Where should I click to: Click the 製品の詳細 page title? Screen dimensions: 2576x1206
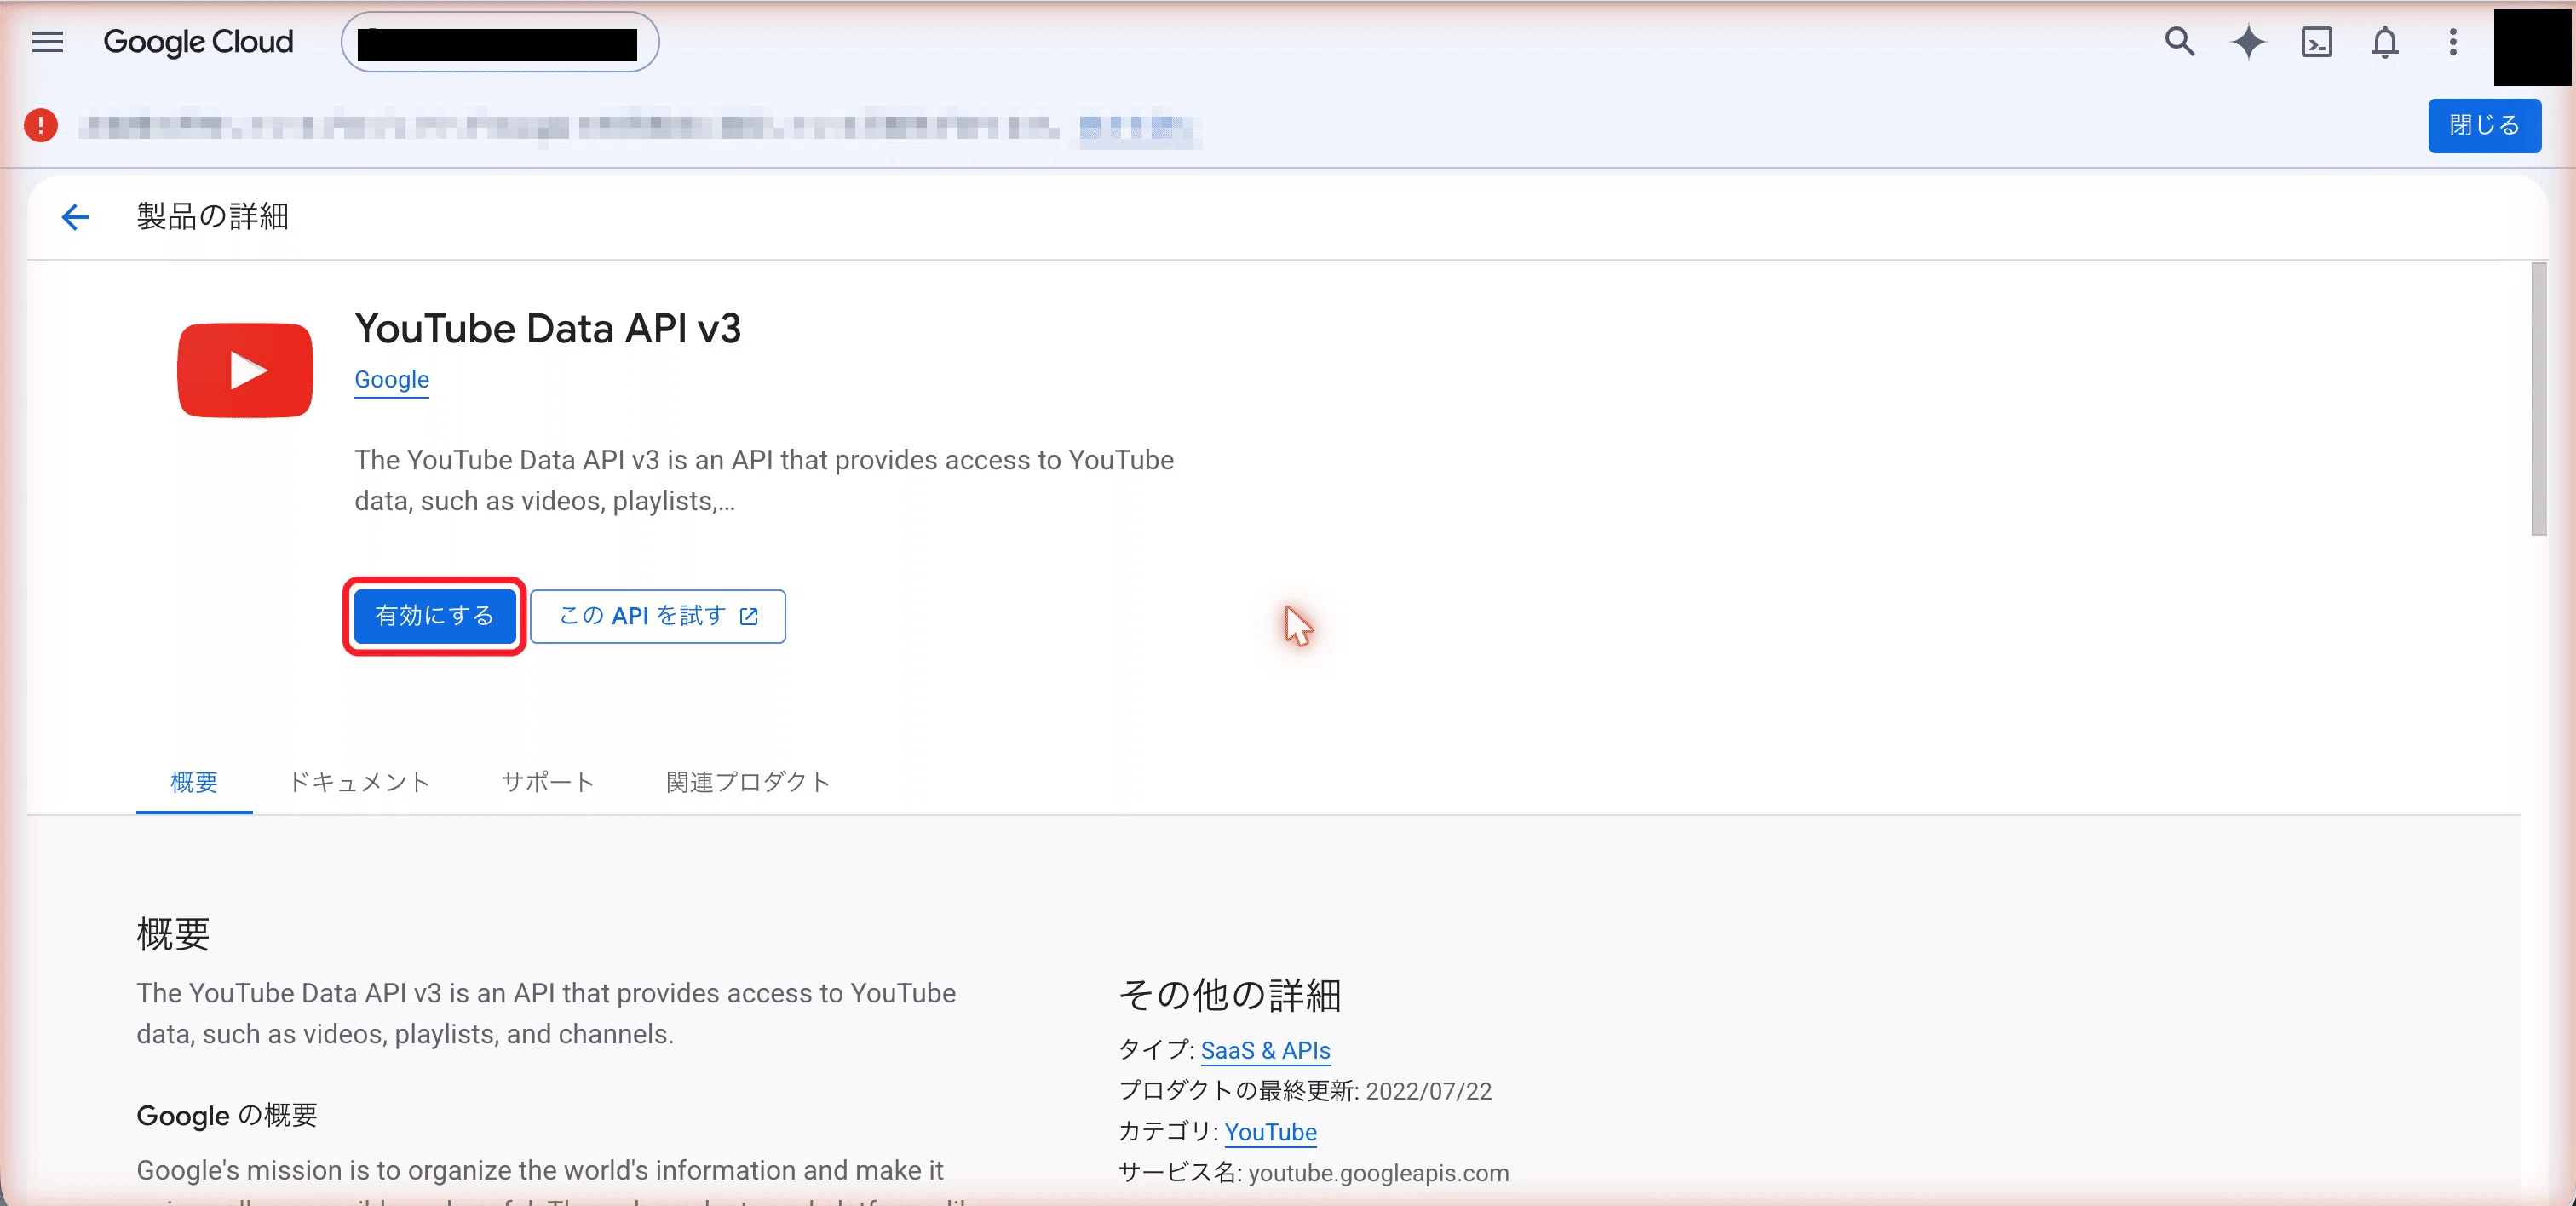212,216
